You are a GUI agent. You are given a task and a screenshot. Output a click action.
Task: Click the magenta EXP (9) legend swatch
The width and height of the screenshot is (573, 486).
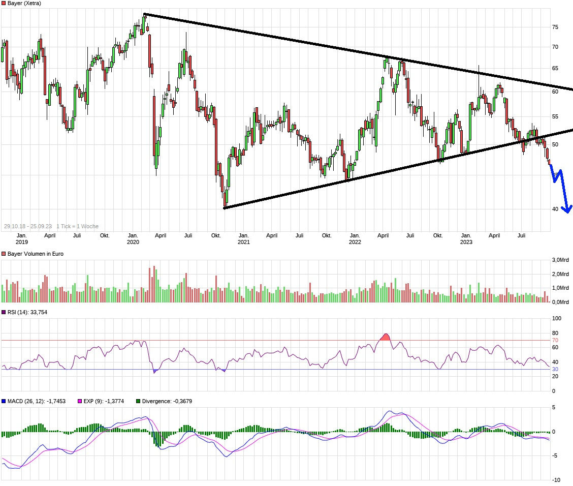(80, 401)
